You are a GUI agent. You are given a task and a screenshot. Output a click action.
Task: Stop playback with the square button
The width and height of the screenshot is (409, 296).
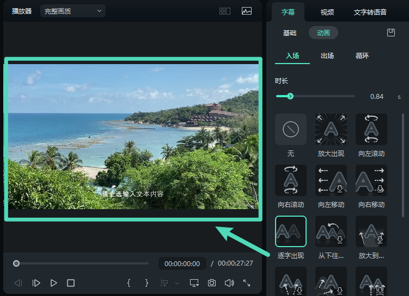point(71,283)
